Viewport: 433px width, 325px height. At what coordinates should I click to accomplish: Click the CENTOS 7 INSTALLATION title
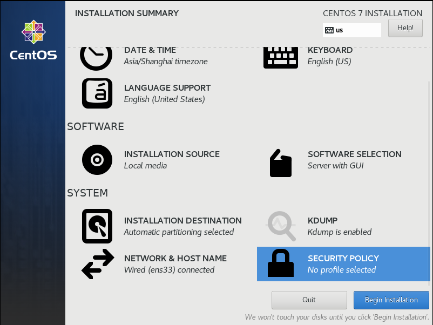(x=373, y=13)
